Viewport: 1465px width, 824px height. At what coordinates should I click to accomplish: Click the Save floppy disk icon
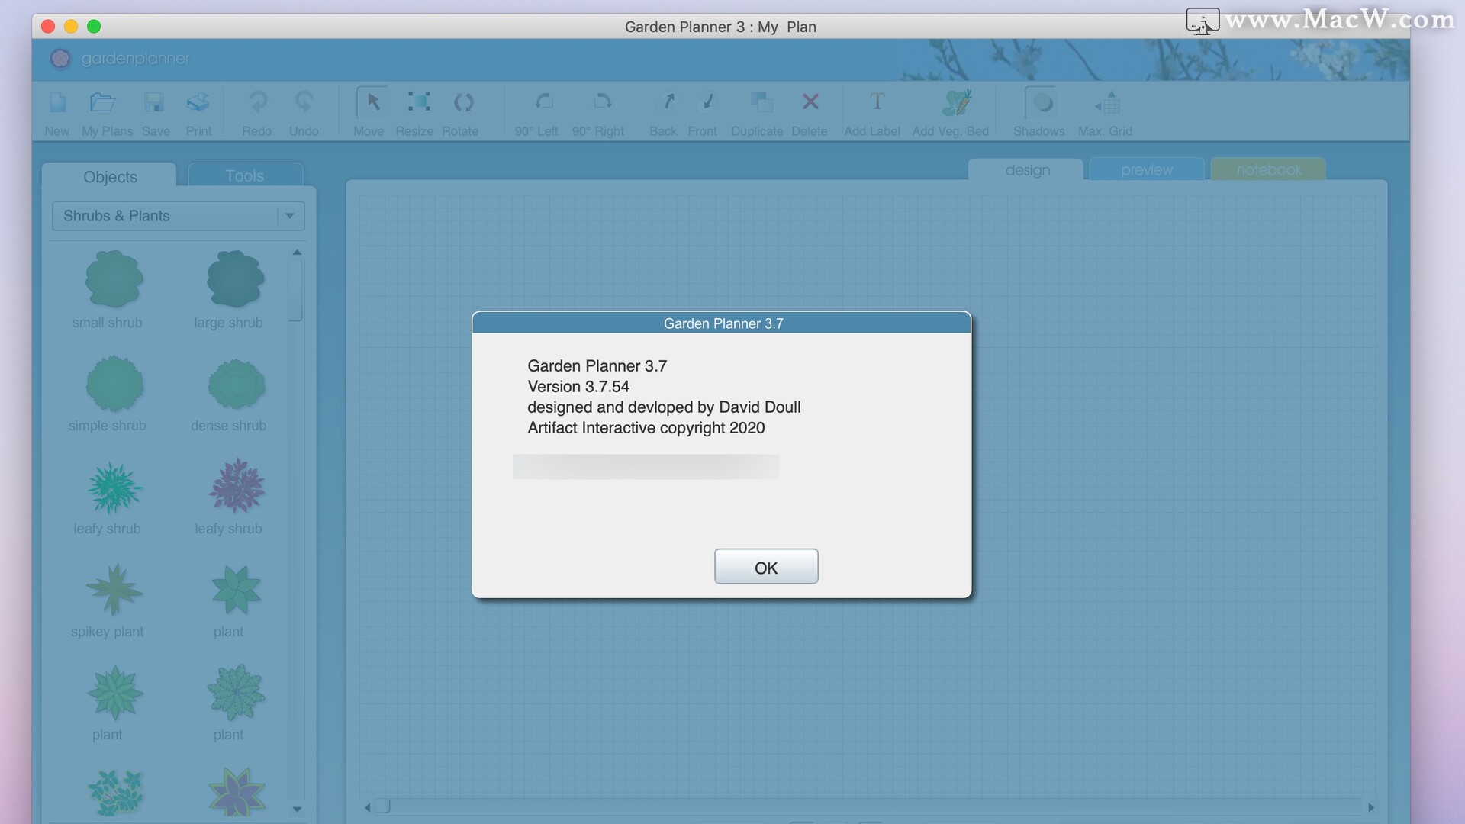coord(155,103)
